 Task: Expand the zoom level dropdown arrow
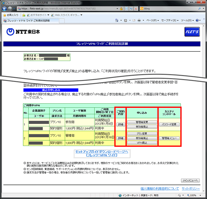click(200, 195)
